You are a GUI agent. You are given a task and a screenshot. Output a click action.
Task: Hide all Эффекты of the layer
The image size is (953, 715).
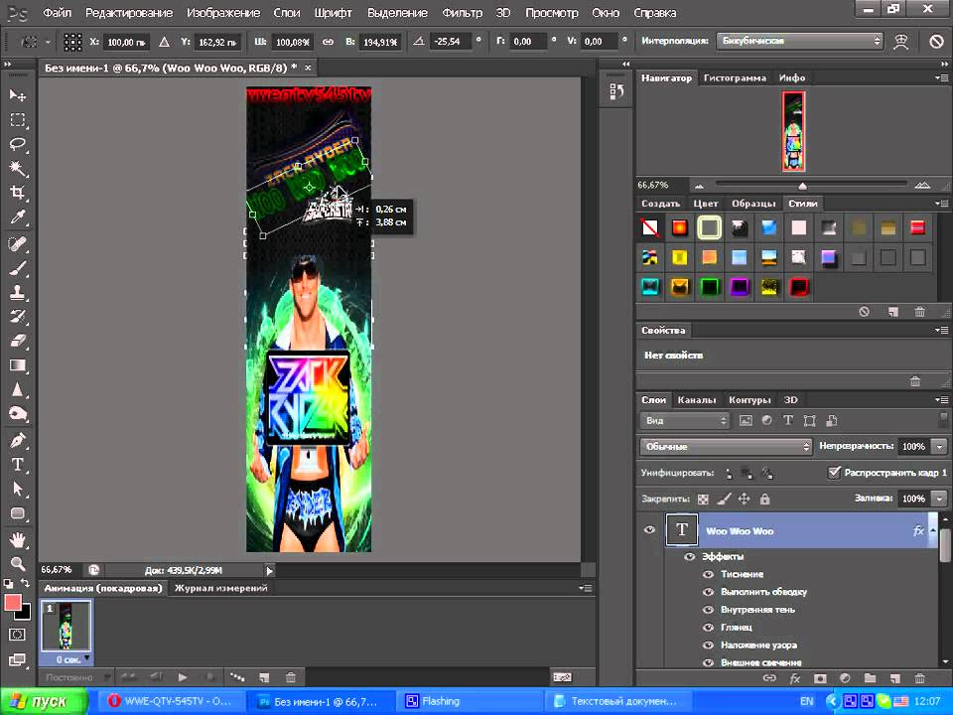[689, 556]
